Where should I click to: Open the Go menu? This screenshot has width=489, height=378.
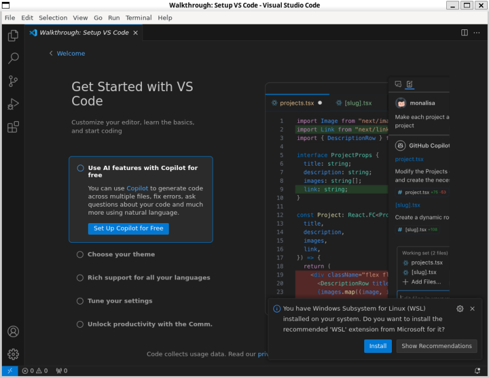click(x=98, y=18)
